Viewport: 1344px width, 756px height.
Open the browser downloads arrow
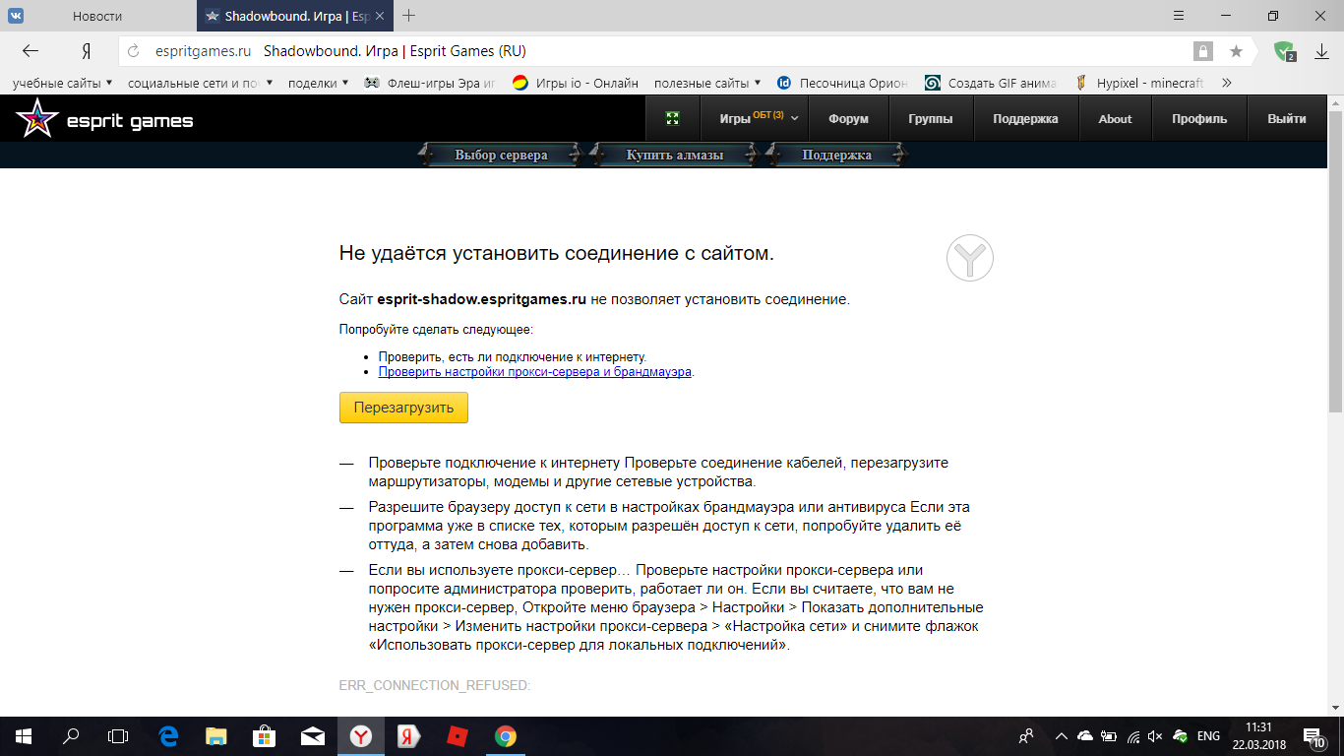tap(1319, 51)
